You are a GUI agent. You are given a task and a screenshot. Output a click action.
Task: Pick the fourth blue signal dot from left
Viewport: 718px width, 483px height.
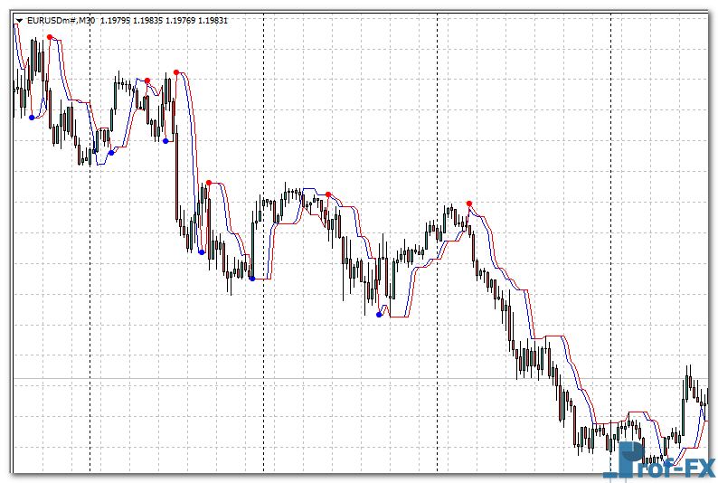pos(202,251)
